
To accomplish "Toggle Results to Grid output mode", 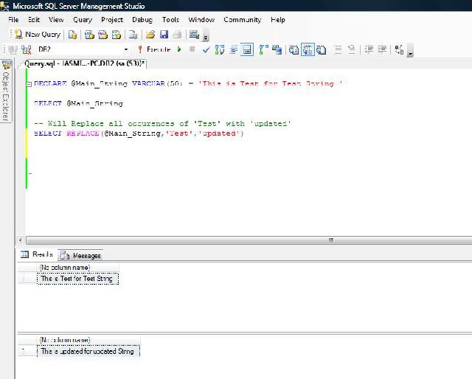I will click(308, 49).
